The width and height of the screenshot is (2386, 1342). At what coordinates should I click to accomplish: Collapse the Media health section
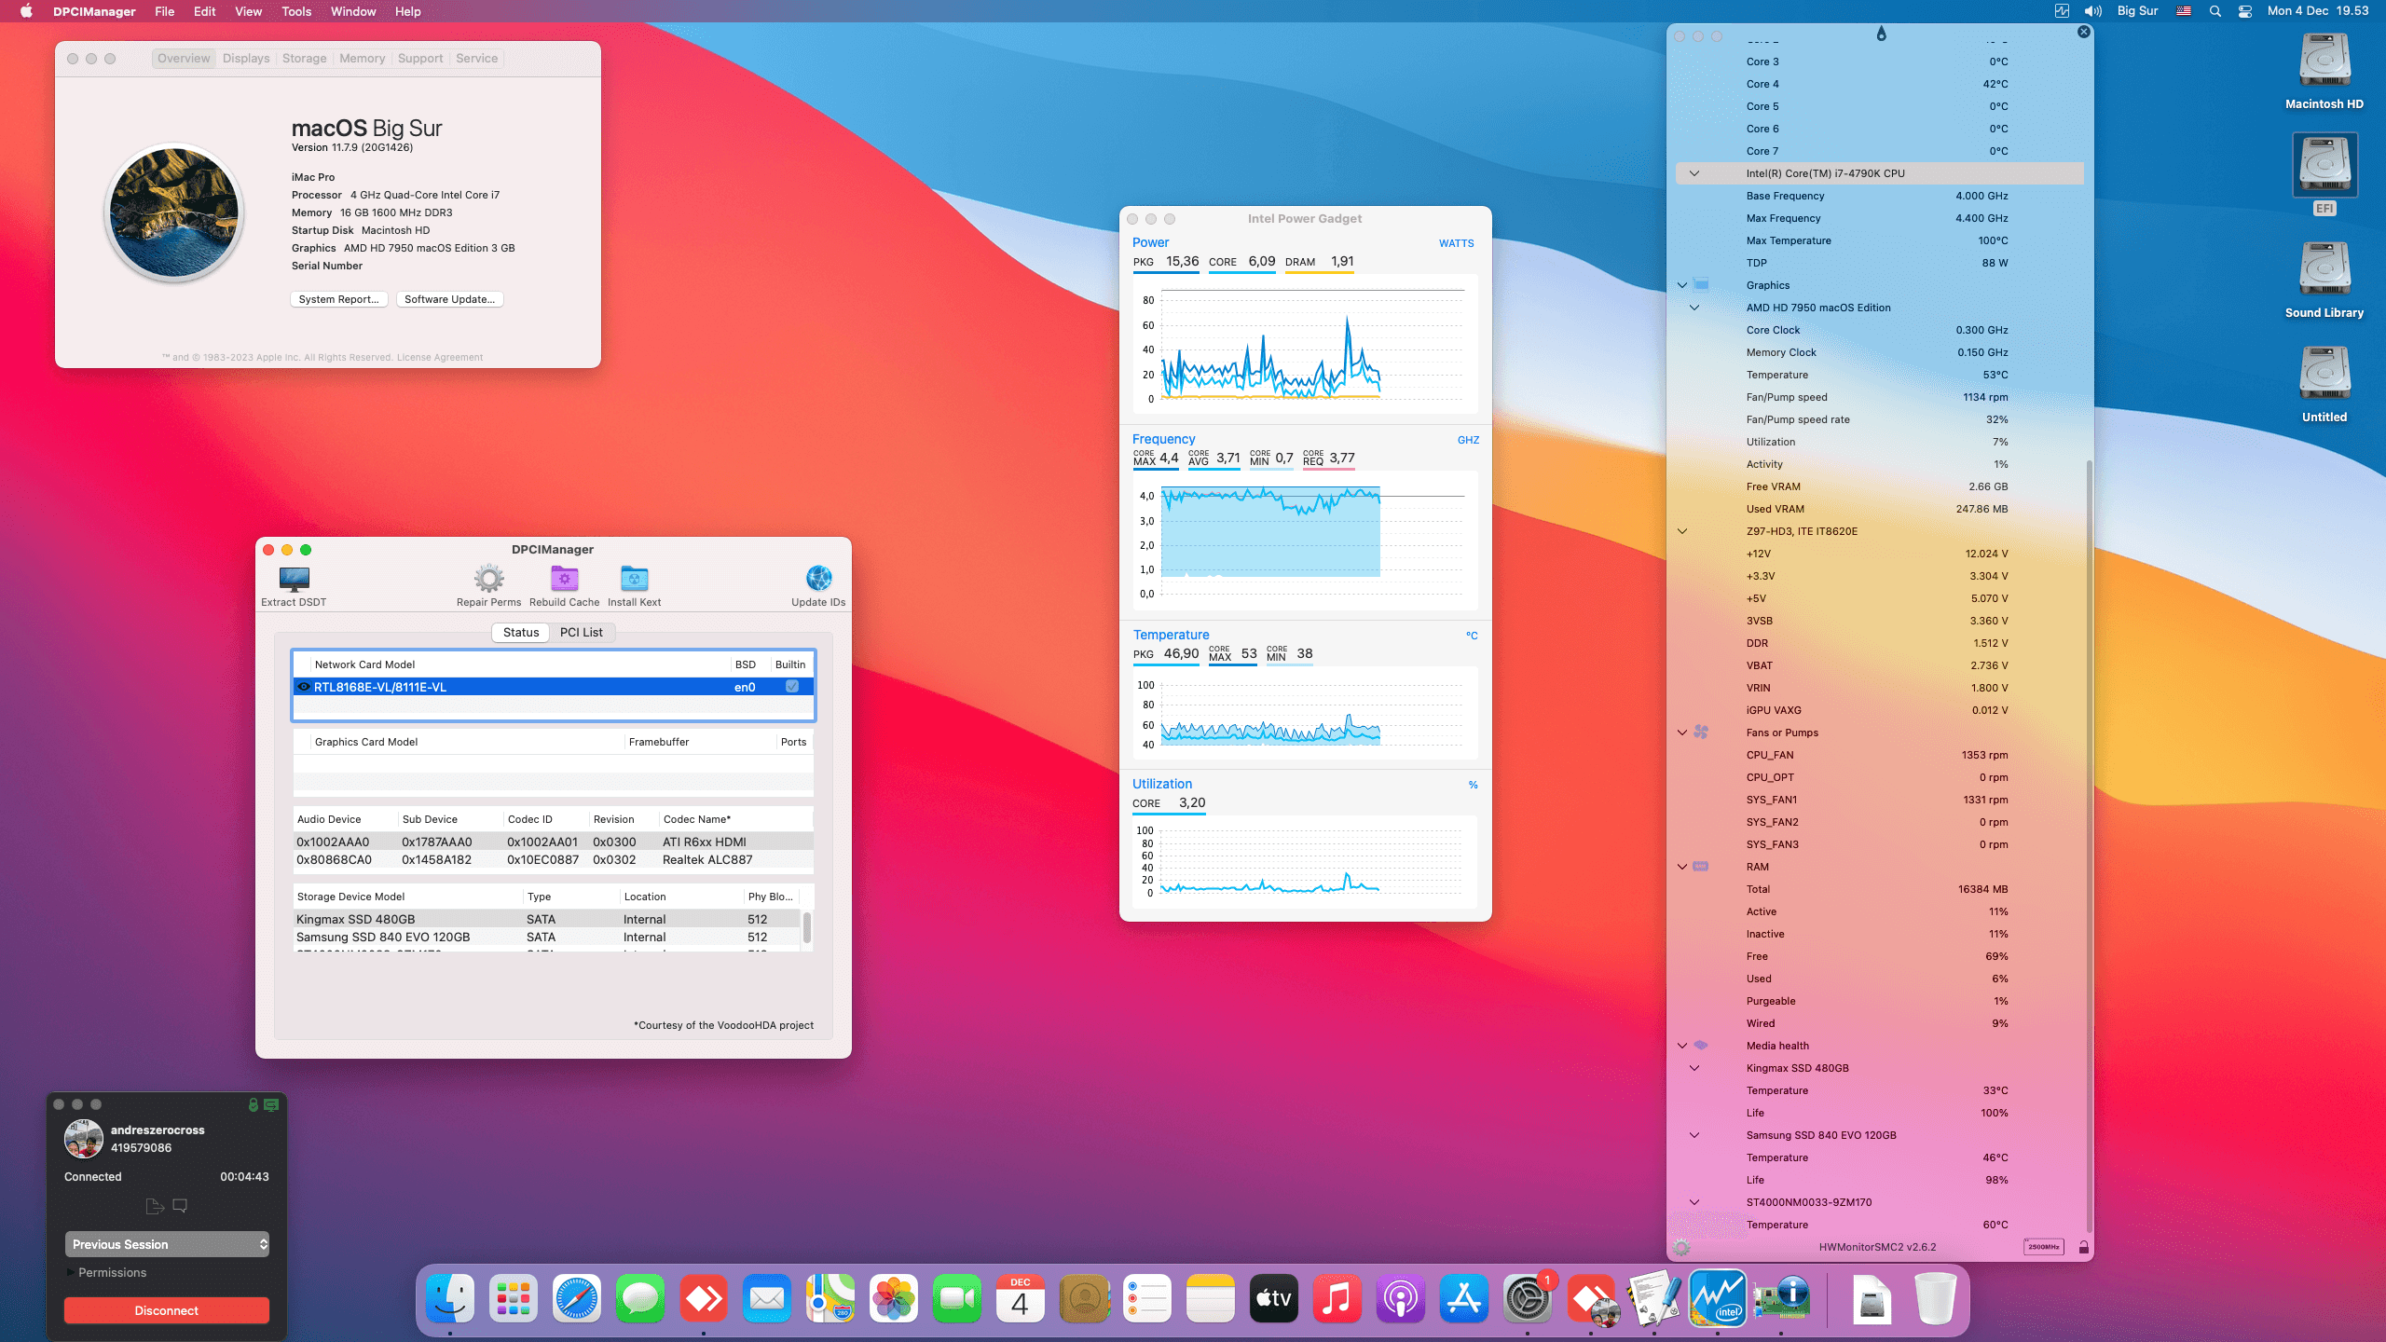(1682, 1046)
